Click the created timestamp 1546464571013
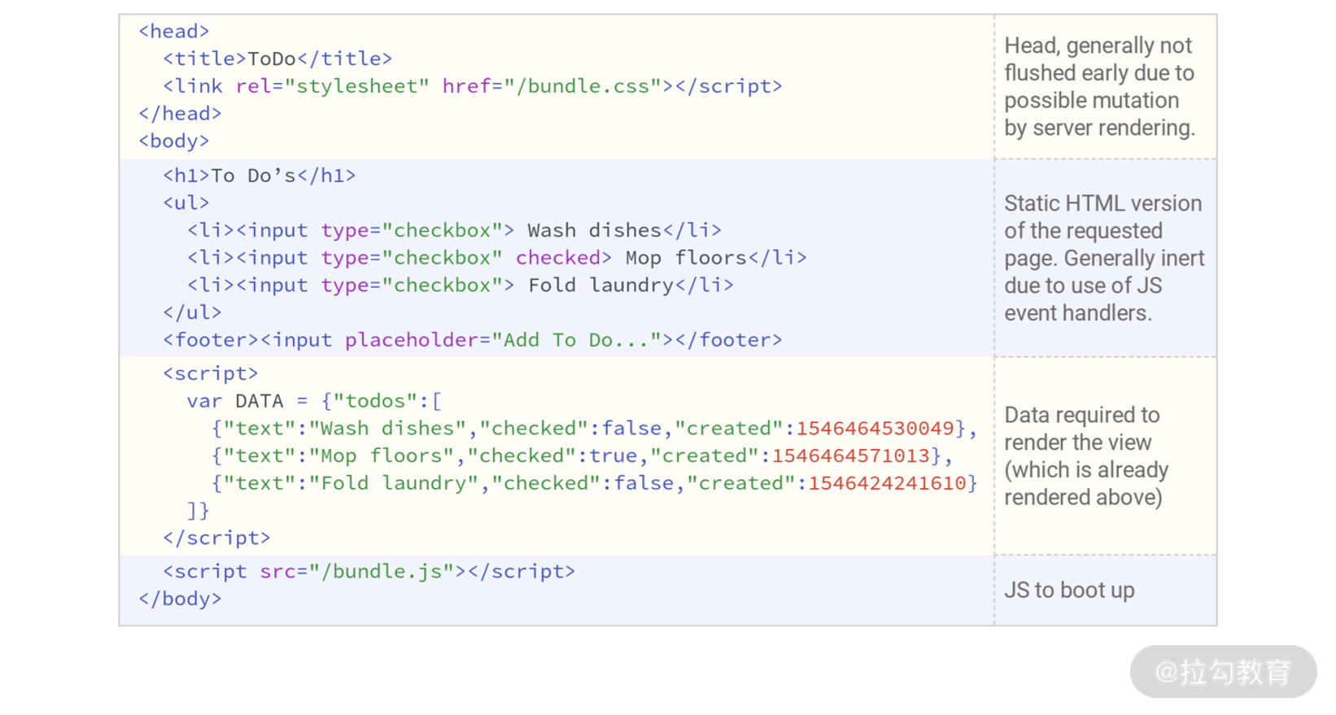The image size is (1336, 715). tap(850, 456)
